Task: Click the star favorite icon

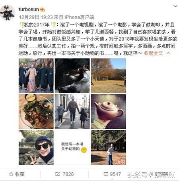Action: pos(11,174)
